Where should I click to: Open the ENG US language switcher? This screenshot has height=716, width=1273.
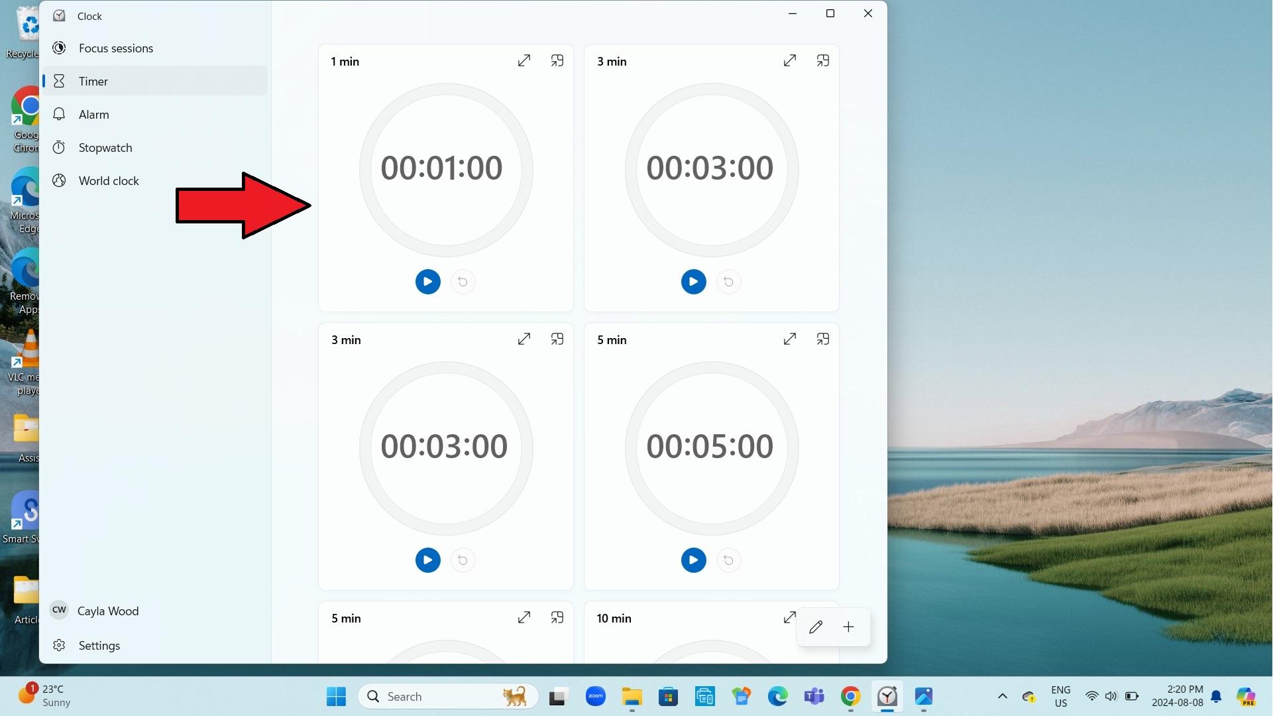tap(1061, 696)
